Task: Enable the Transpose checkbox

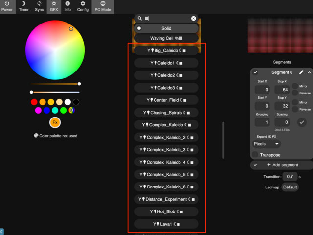Action: (x=255, y=155)
